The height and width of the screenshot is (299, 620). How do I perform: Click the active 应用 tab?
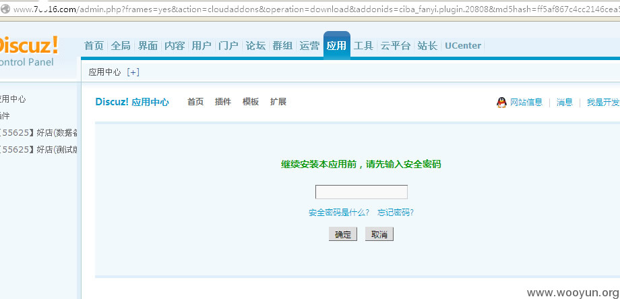pyautogui.click(x=336, y=45)
